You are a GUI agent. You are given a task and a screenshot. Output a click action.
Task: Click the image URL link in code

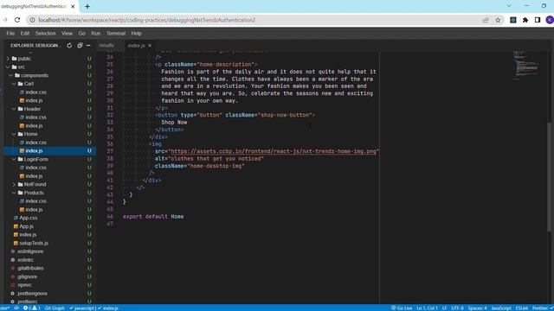(x=274, y=151)
